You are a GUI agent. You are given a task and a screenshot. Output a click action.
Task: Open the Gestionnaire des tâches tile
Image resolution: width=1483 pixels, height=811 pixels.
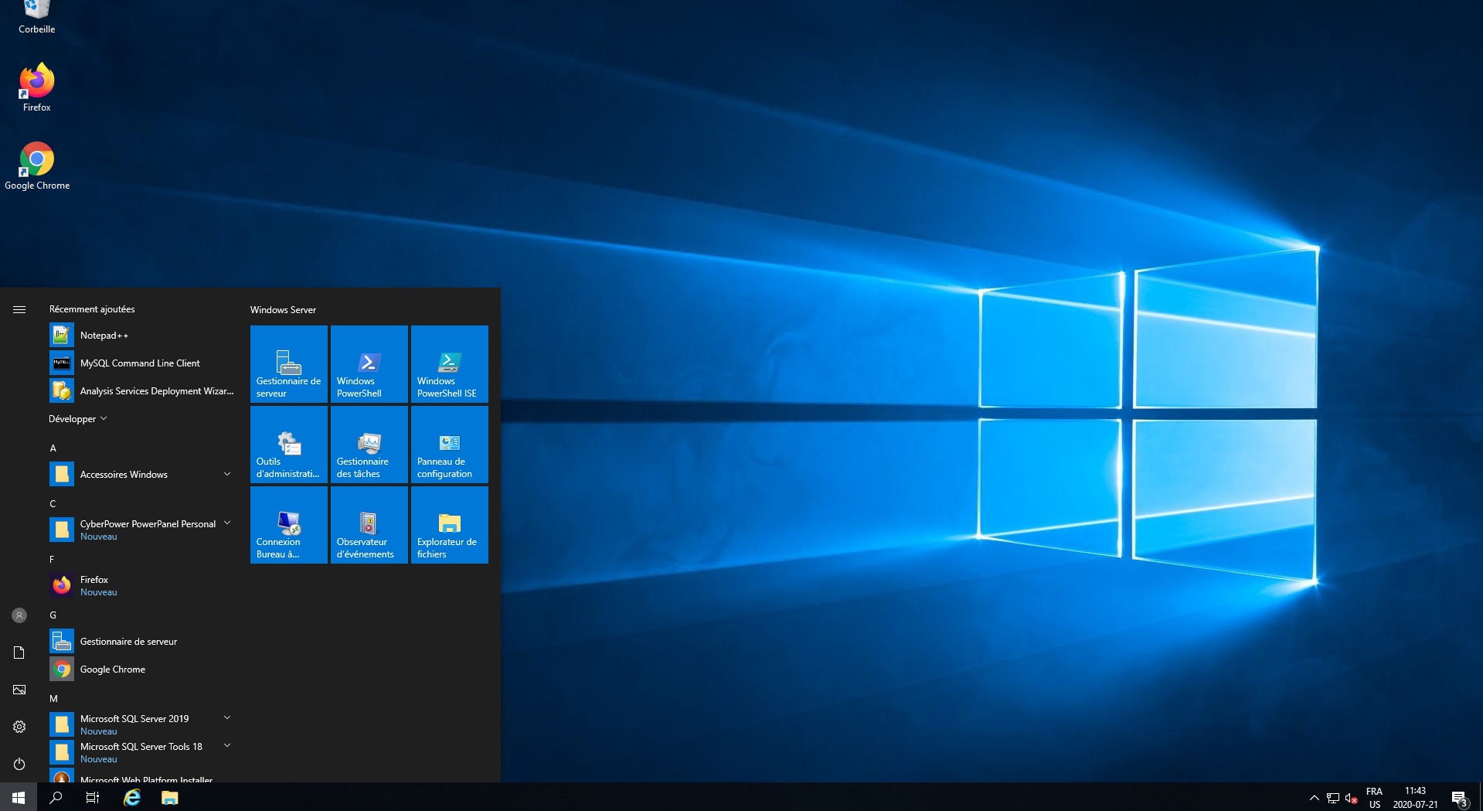pyautogui.click(x=369, y=445)
